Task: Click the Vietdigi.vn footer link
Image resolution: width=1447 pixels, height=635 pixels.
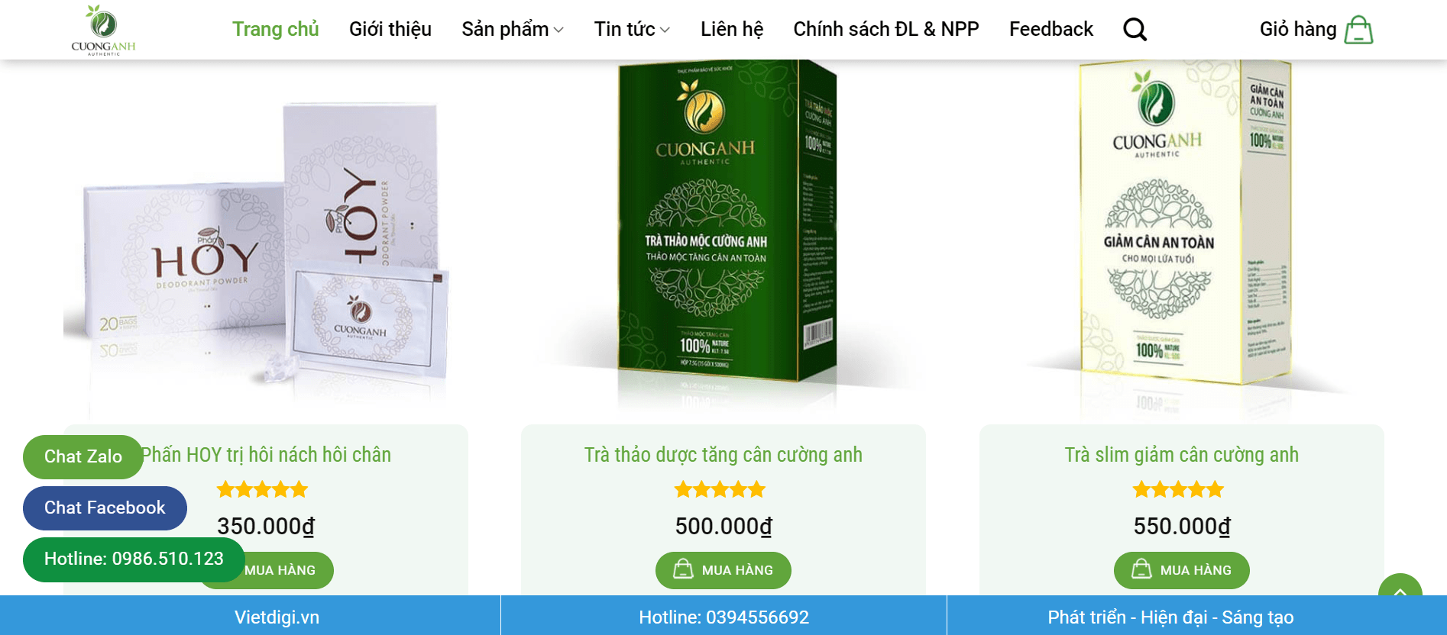Action: click(277, 617)
